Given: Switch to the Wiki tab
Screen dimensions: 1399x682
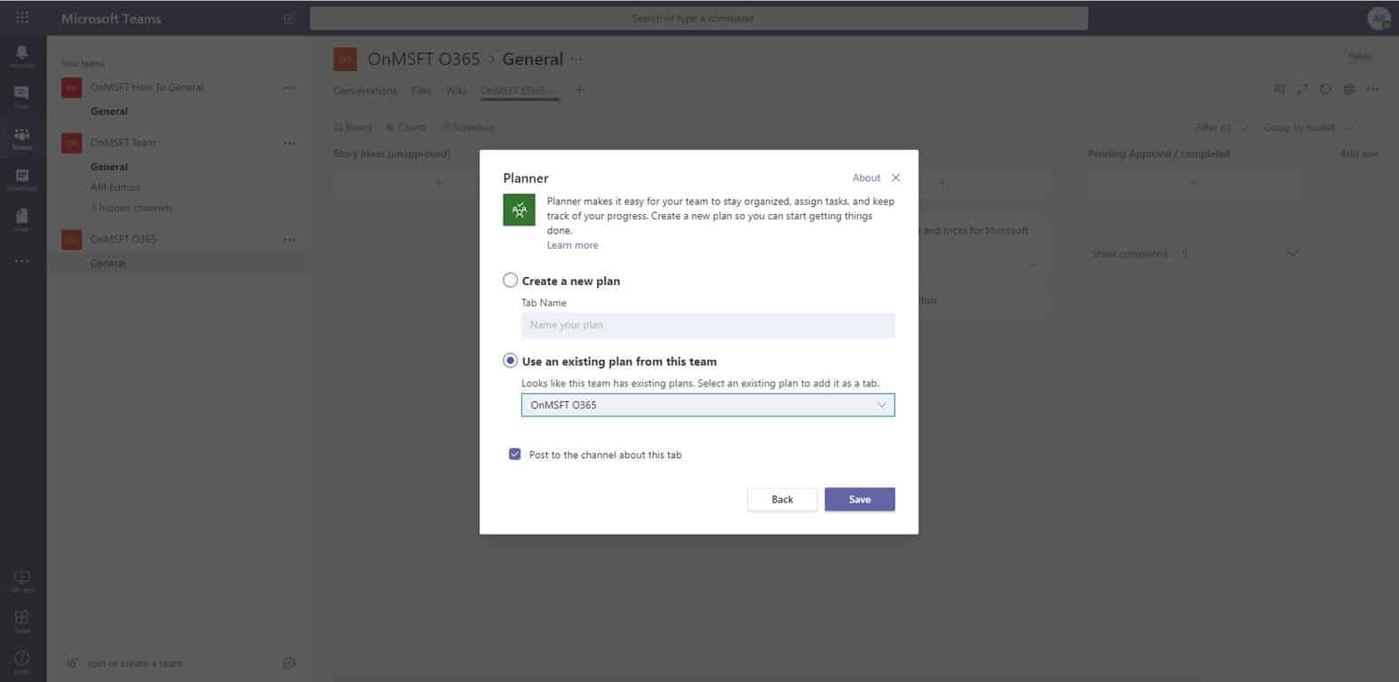Looking at the screenshot, I should point(456,91).
